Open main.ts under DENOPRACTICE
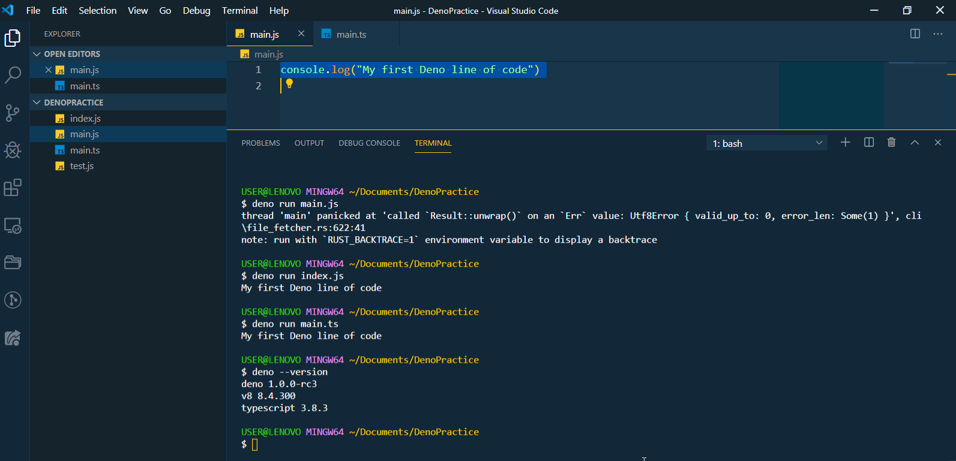956x461 pixels. point(128,150)
